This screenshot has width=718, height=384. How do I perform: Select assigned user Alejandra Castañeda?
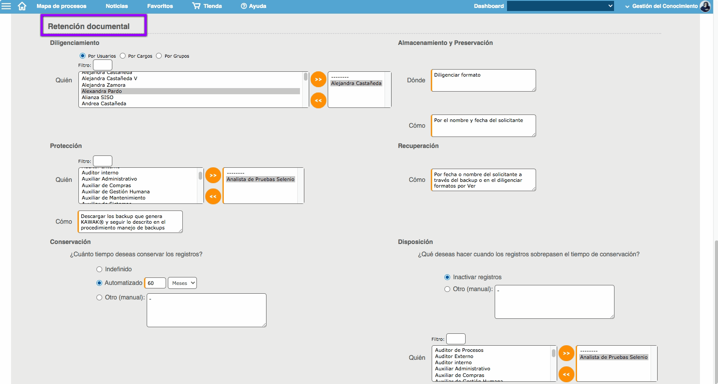point(356,83)
